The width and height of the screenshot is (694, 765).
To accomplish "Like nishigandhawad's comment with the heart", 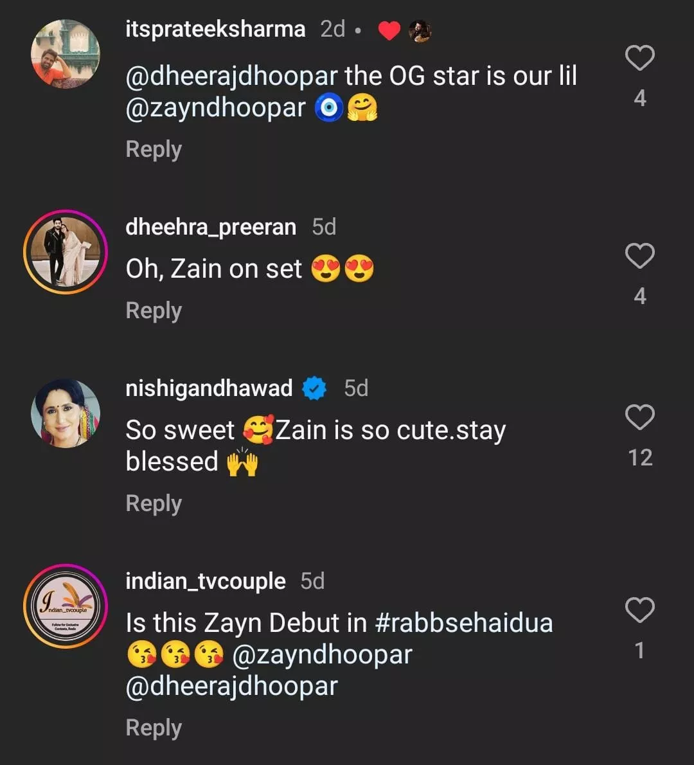I will [639, 418].
